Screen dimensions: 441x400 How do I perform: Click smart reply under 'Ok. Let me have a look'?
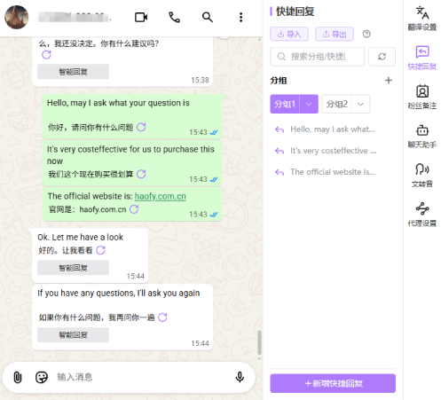[x=73, y=268]
